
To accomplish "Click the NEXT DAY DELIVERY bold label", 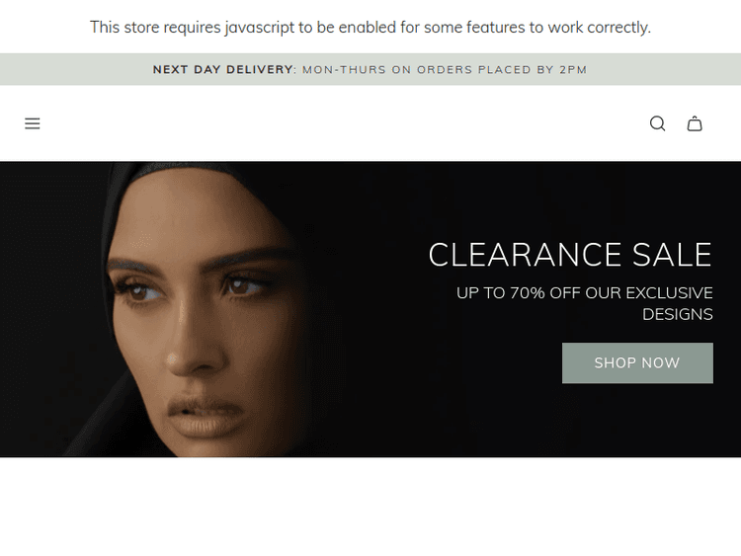I will click(x=222, y=69).
